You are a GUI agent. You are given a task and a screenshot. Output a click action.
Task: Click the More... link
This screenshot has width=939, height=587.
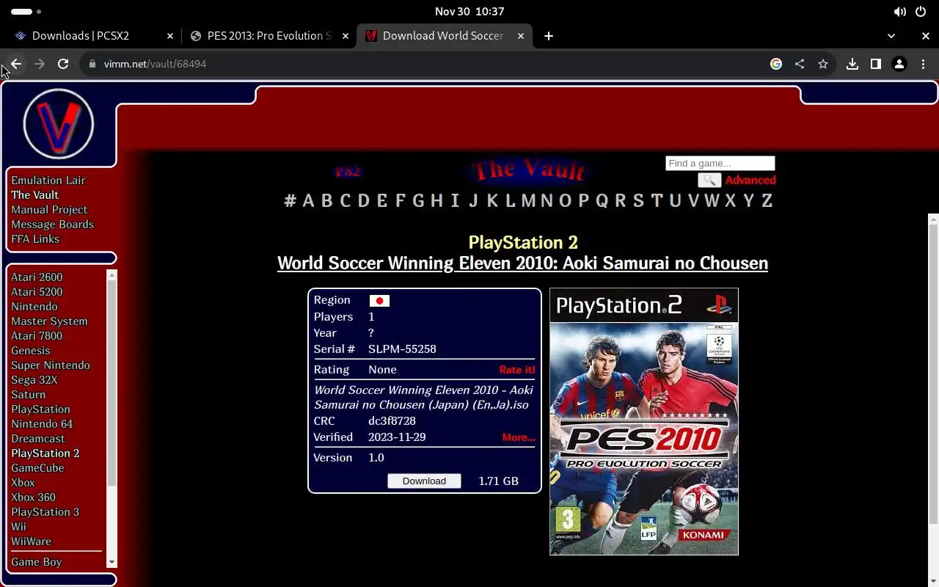[519, 437]
